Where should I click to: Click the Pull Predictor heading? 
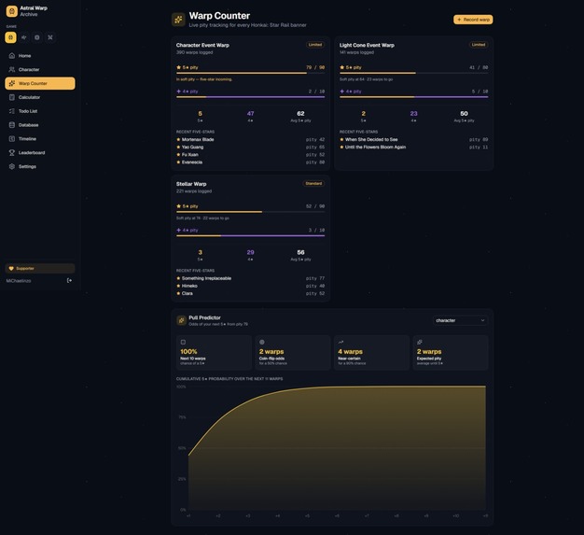click(x=204, y=317)
